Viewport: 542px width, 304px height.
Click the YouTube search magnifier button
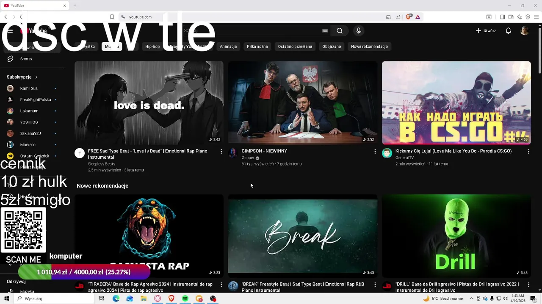point(340,31)
